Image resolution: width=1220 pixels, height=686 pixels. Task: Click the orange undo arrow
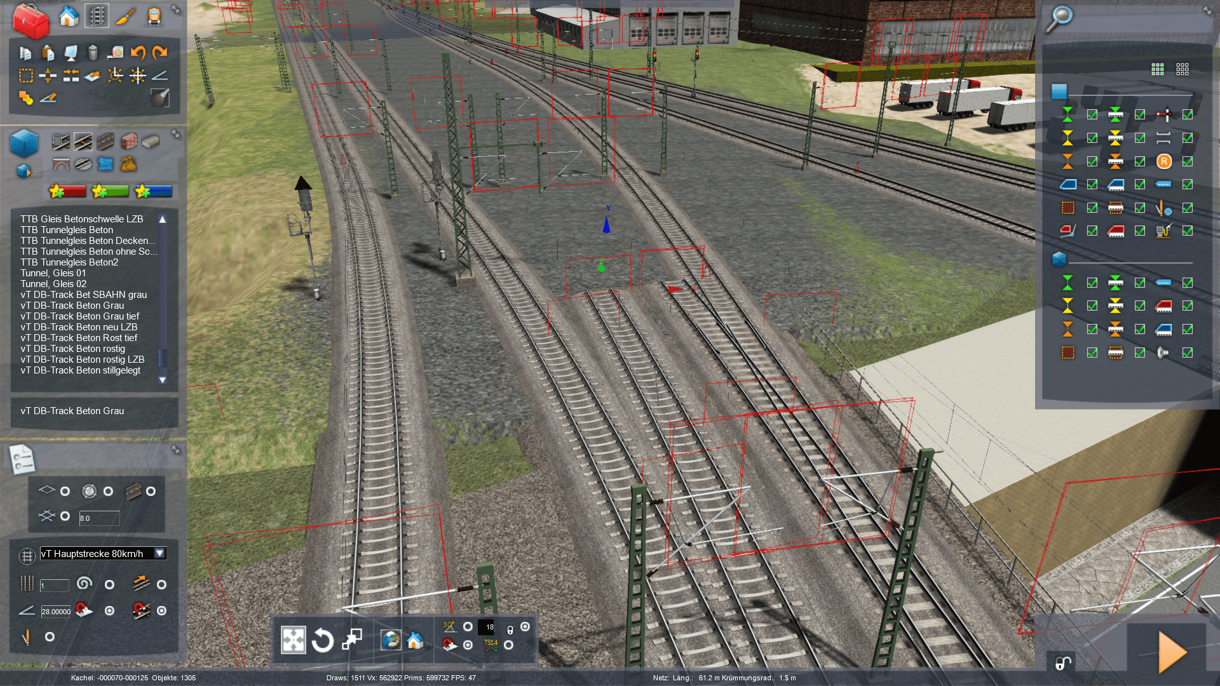(x=138, y=53)
